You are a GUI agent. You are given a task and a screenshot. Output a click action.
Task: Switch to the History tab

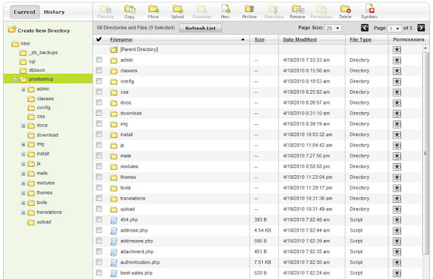coord(54,12)
